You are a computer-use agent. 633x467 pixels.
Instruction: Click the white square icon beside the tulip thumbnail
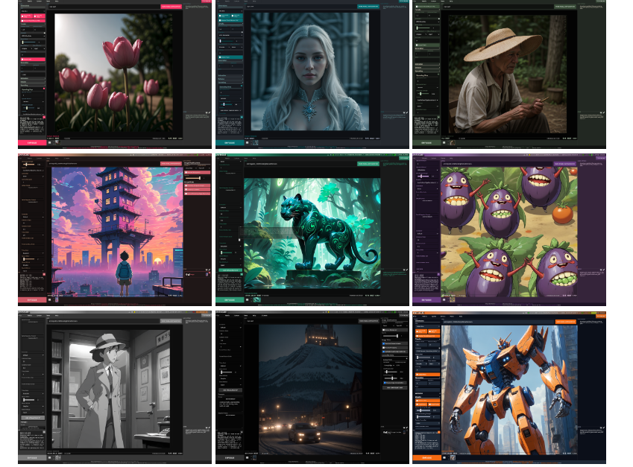pyautogui.click(x=49, y=143)
